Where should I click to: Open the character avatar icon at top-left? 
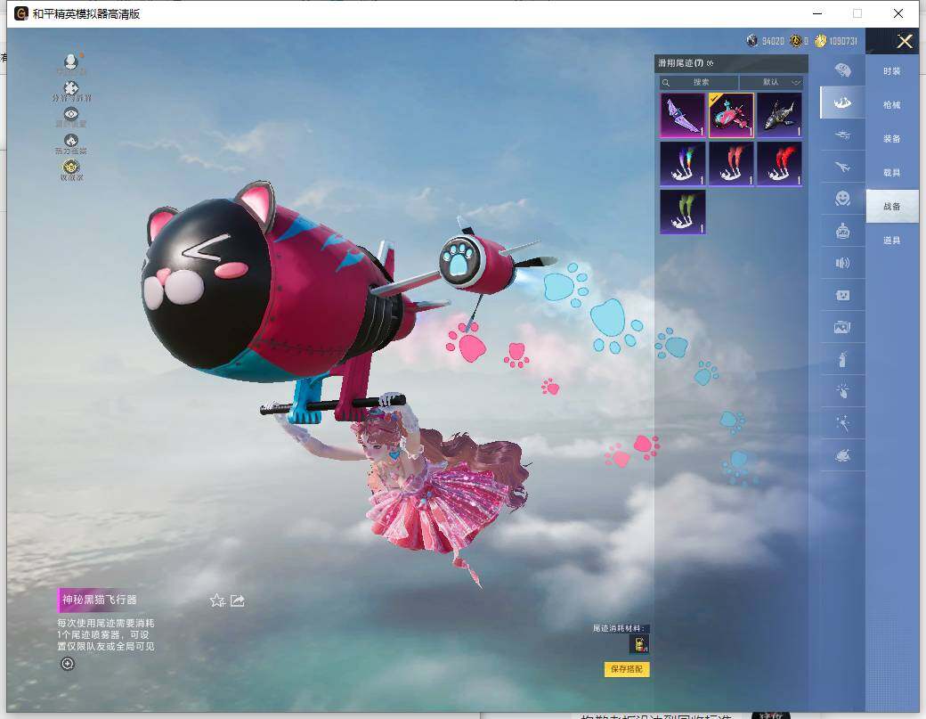(x=71, y=61)
